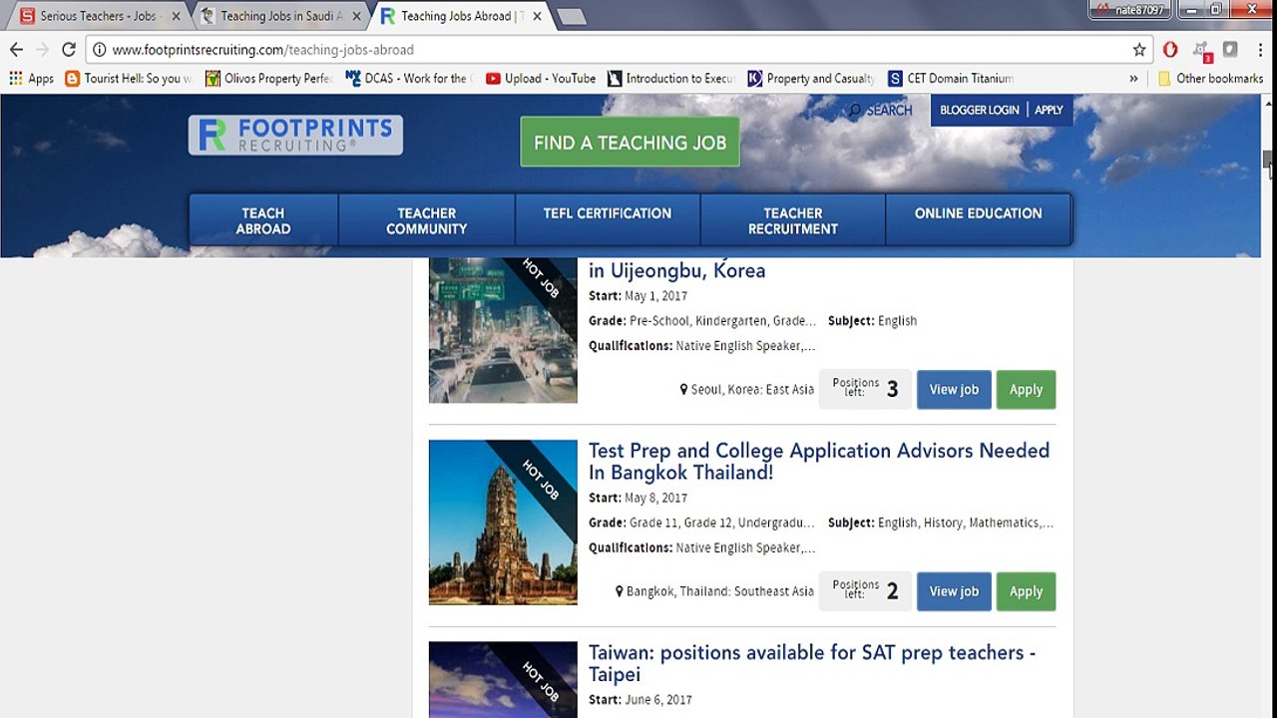Open the TEACHER COMMUNITY menu
The width and height of the screenshot is (1277, 718).
tap(427, 220)
